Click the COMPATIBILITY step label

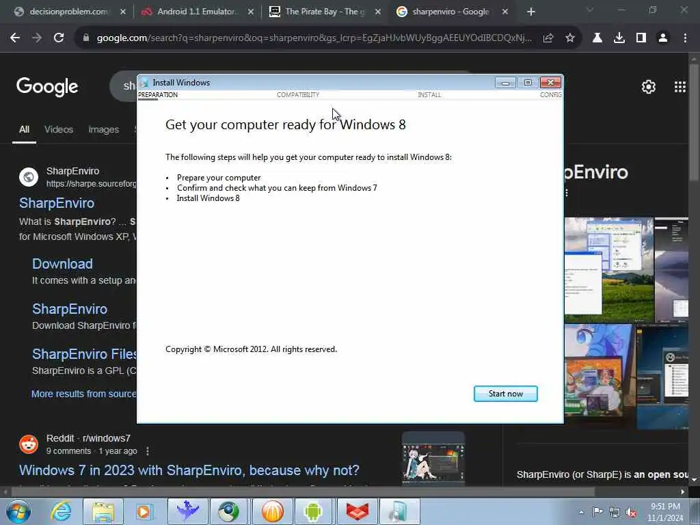click(298, 94)
